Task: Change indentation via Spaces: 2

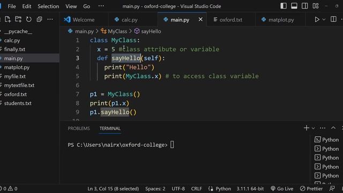Action: (155, 189)
